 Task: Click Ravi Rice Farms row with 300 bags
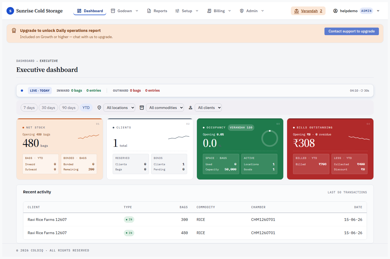[195, 220]
